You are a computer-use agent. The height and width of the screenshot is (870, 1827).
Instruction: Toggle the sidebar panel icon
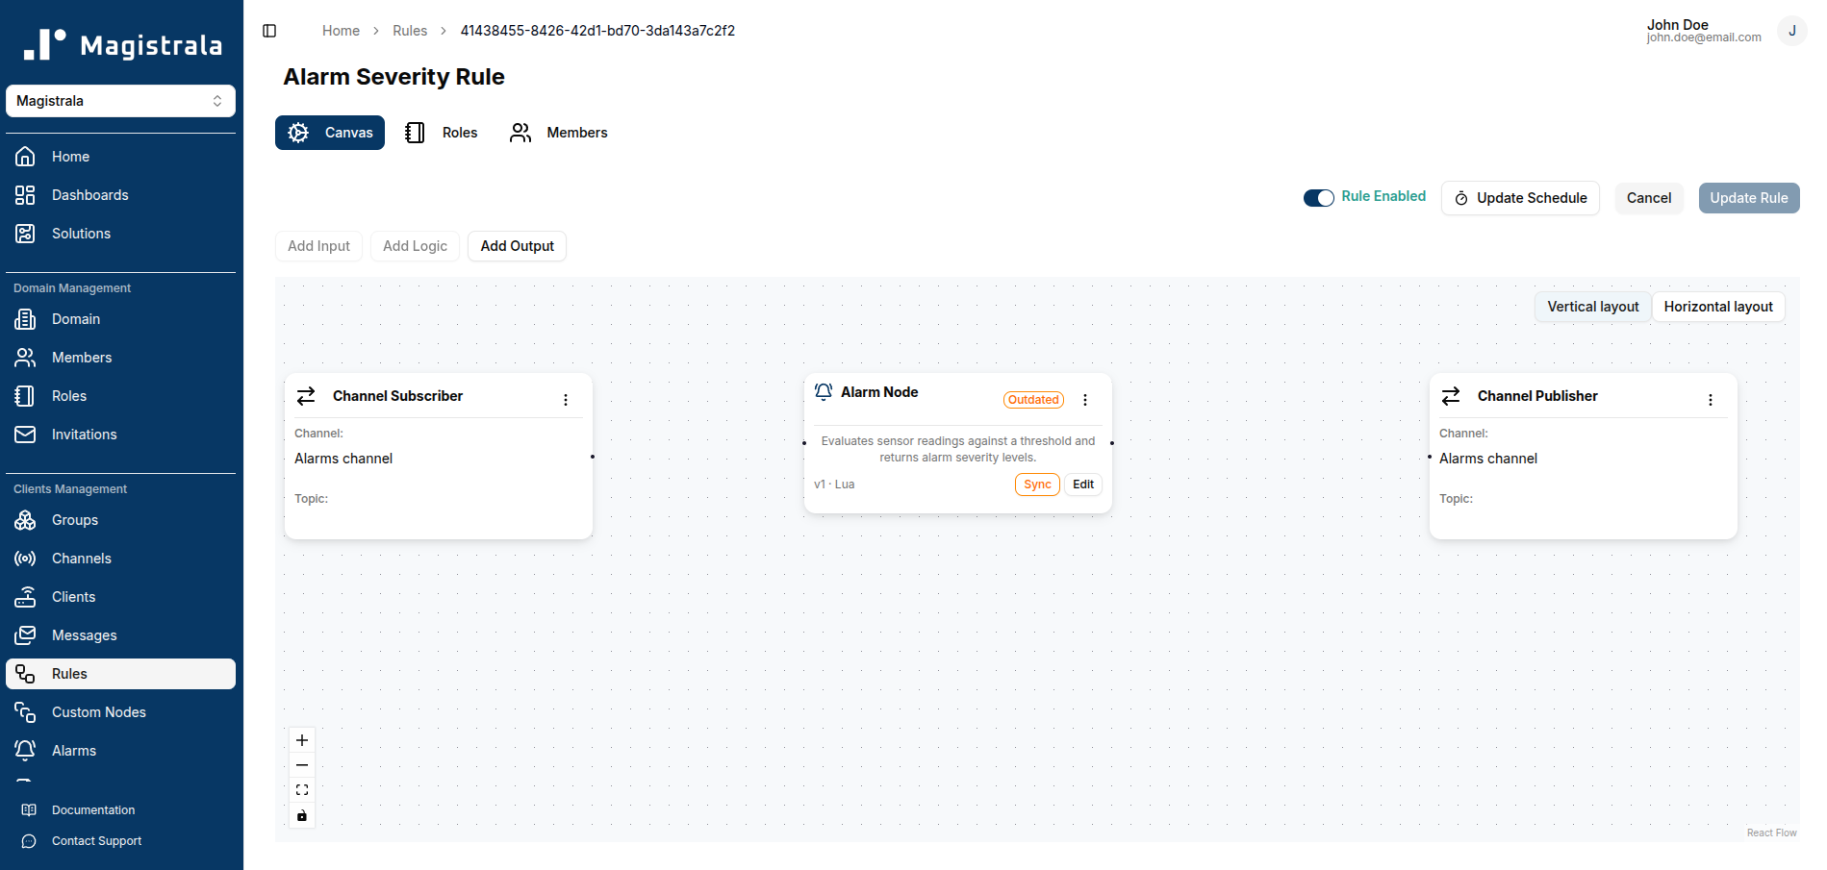[269, 31]
